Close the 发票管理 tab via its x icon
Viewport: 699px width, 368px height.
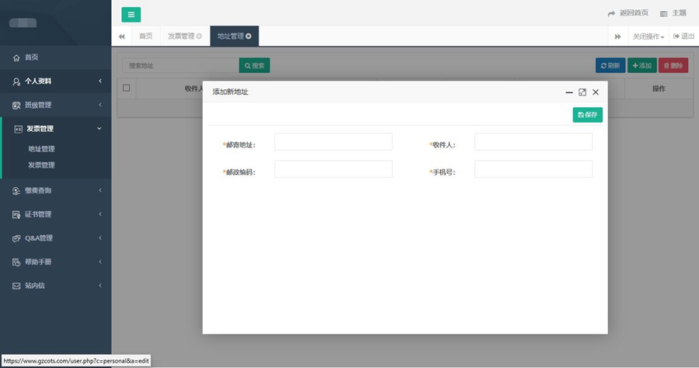[x=200, y=36]
